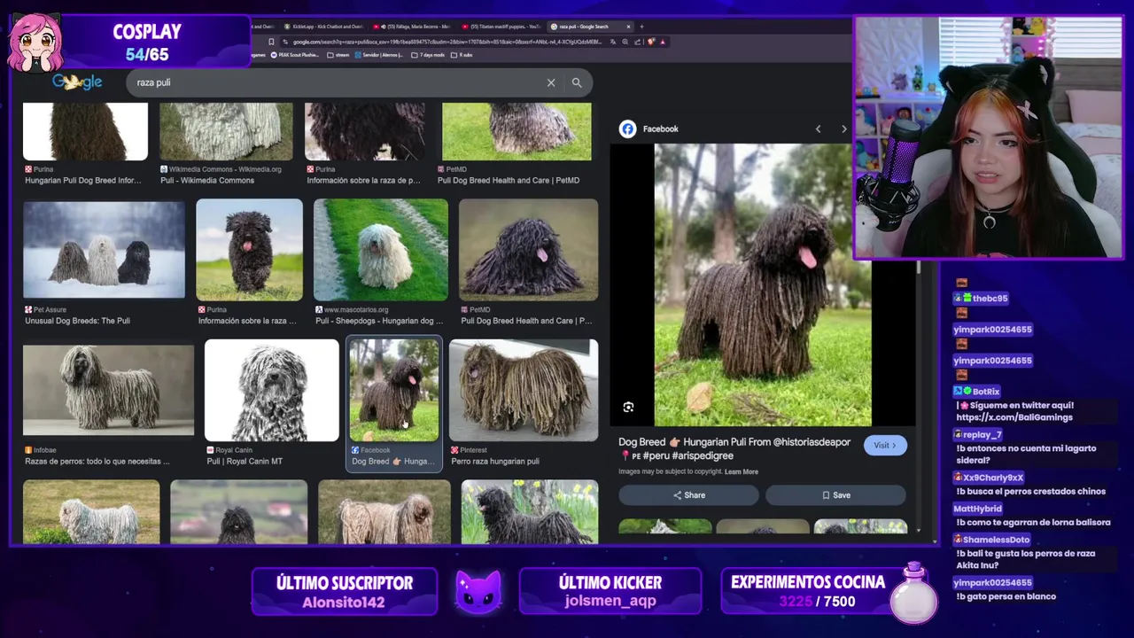Switch to the Tibetan mastiff puppies YouTube tab

click(x=501, y=27)
